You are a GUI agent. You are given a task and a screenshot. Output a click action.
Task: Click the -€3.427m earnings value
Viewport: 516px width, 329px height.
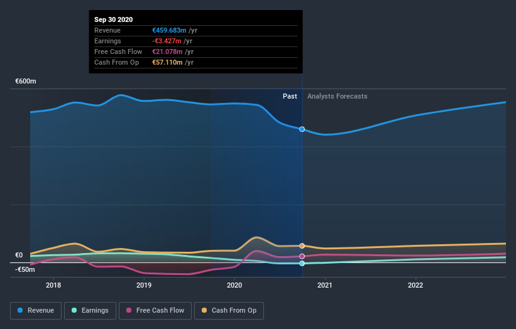167,41
